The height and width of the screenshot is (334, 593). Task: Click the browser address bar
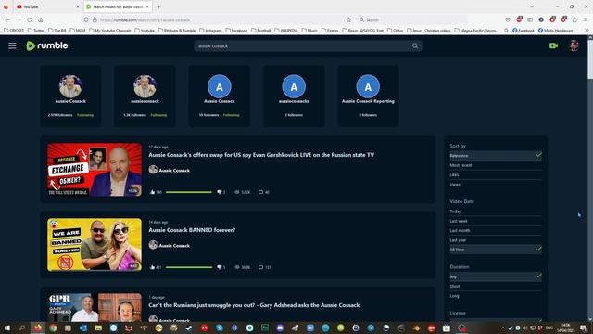click(220, 19)
